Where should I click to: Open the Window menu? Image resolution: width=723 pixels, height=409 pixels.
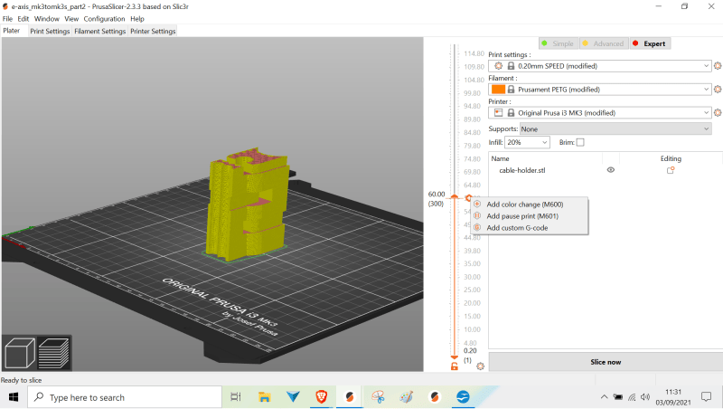point(47,19)
